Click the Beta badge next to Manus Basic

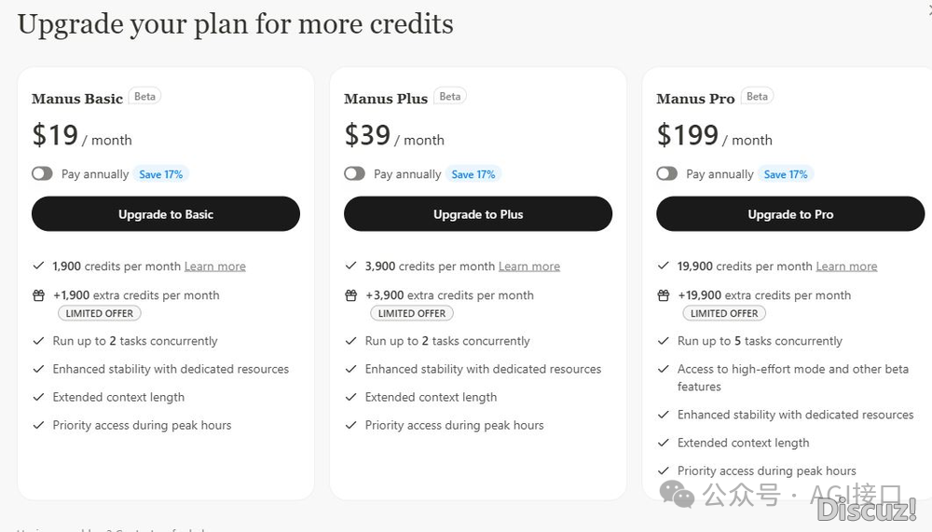pyautogui.click(x=144, y=96)
